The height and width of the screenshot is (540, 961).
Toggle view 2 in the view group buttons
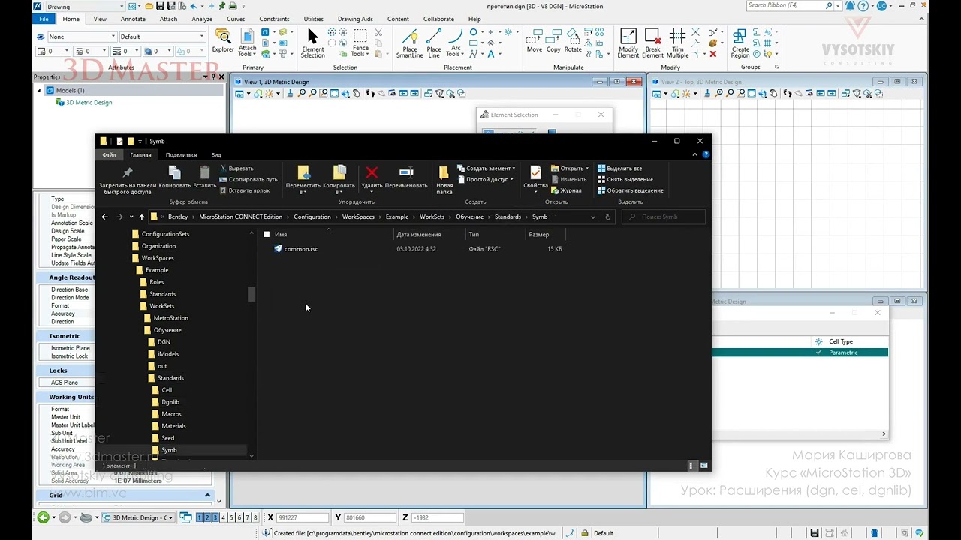click(207, 517)
